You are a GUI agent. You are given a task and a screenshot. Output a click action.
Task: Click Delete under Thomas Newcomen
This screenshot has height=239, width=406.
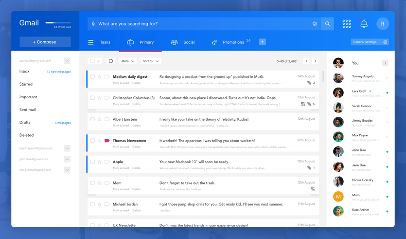[137, 147]
